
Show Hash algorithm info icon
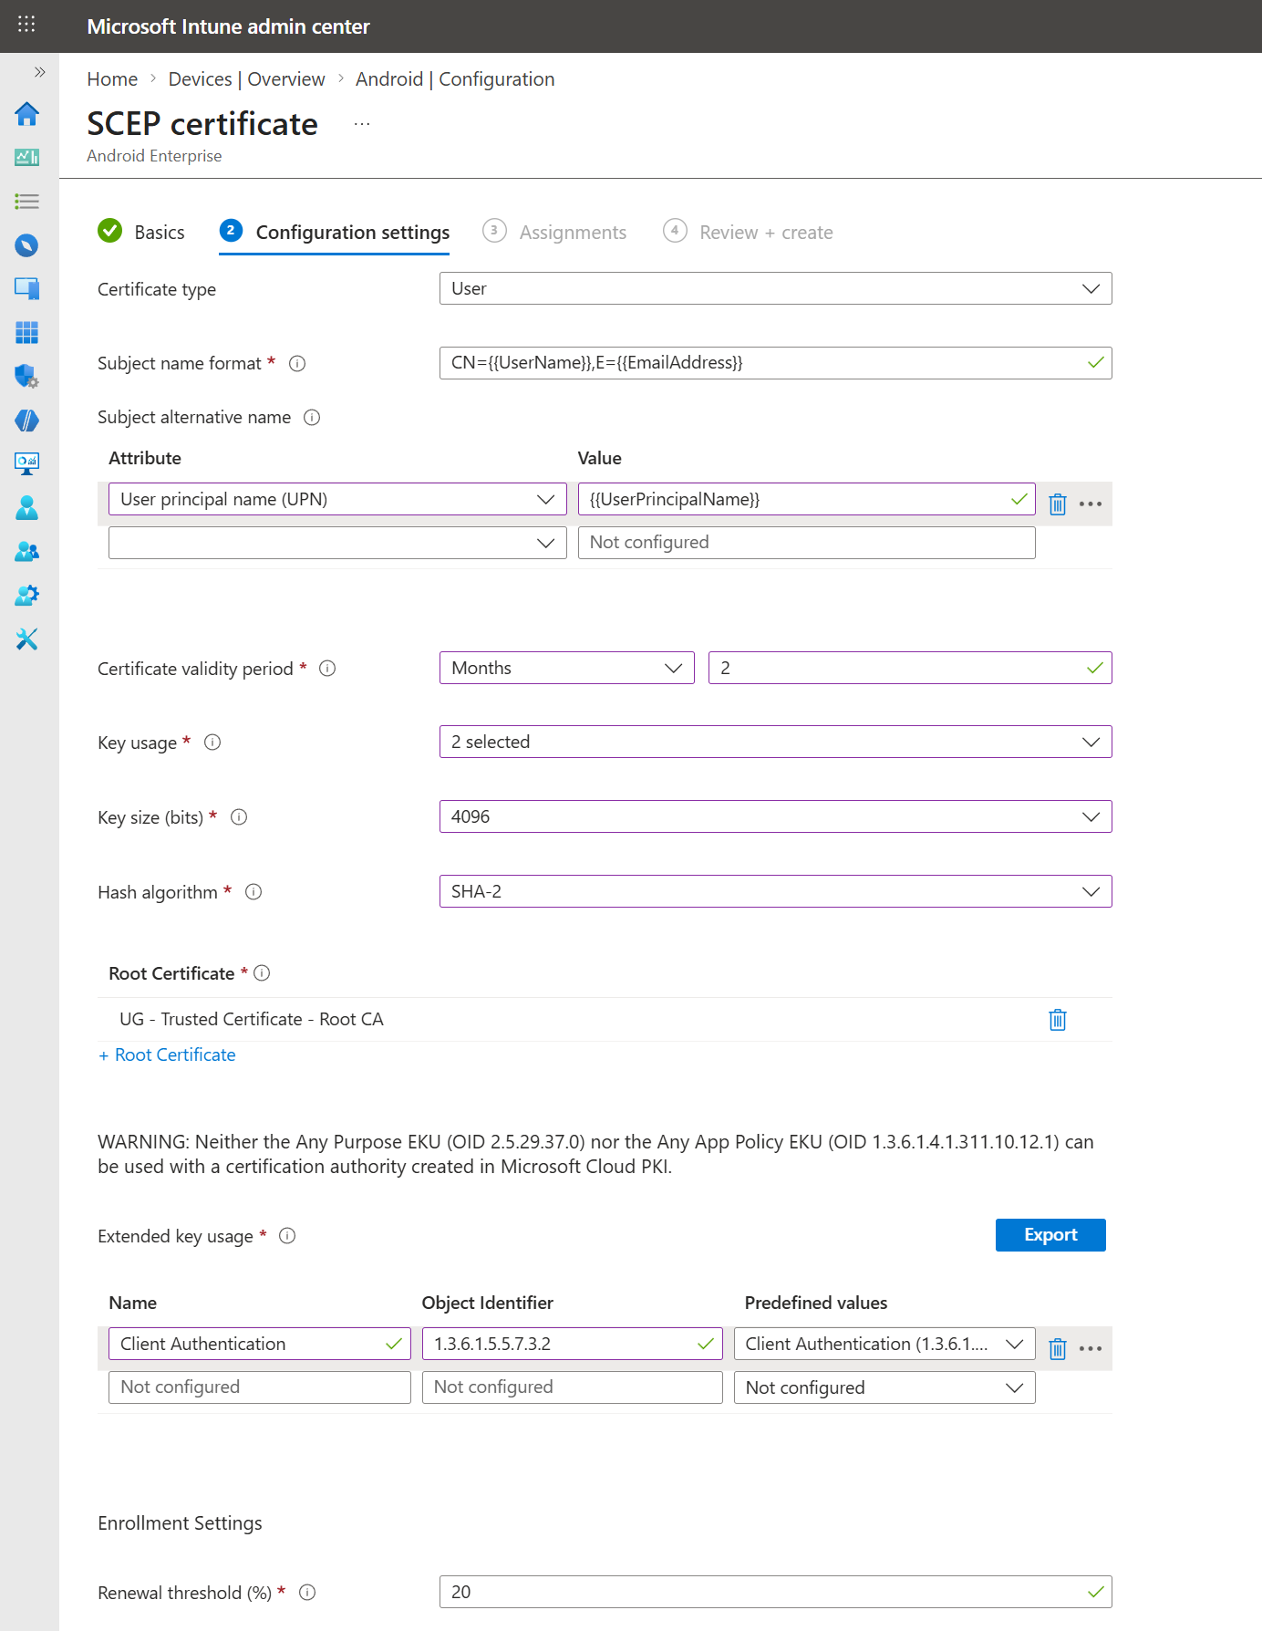pyautogui.click(x=253, y=892)
